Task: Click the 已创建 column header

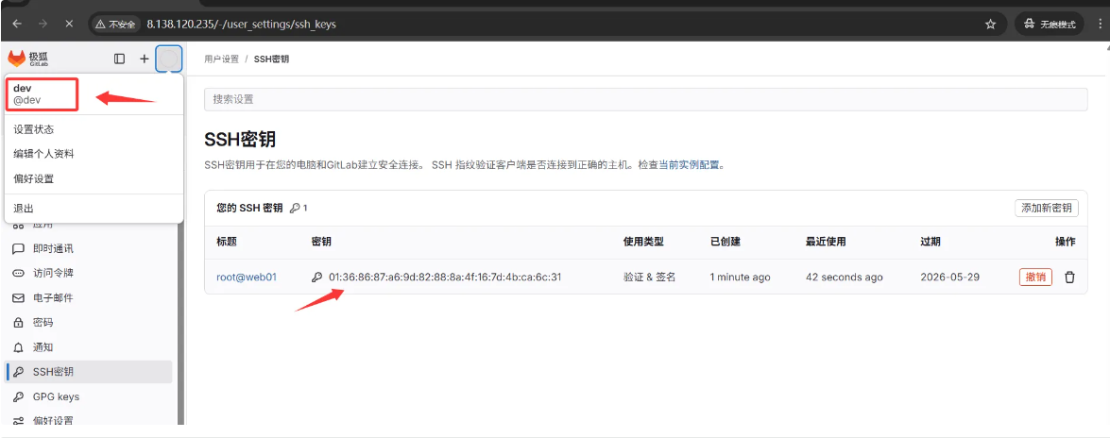Action: click(x=725, y=242)
